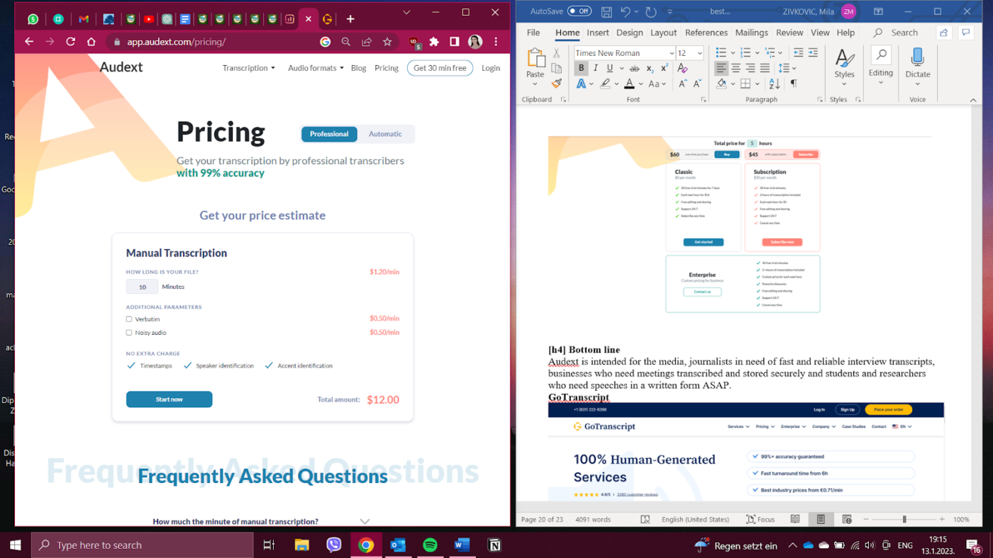Screen dimensions: 993x558
Task: Click the Get 30 min free button
Action: [440, 68]
